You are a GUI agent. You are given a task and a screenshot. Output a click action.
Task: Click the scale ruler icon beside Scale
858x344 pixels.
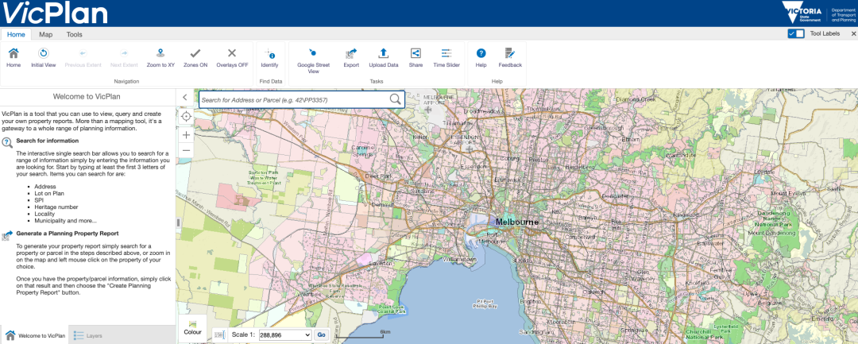pyautogui.click(x=219, y=334)
